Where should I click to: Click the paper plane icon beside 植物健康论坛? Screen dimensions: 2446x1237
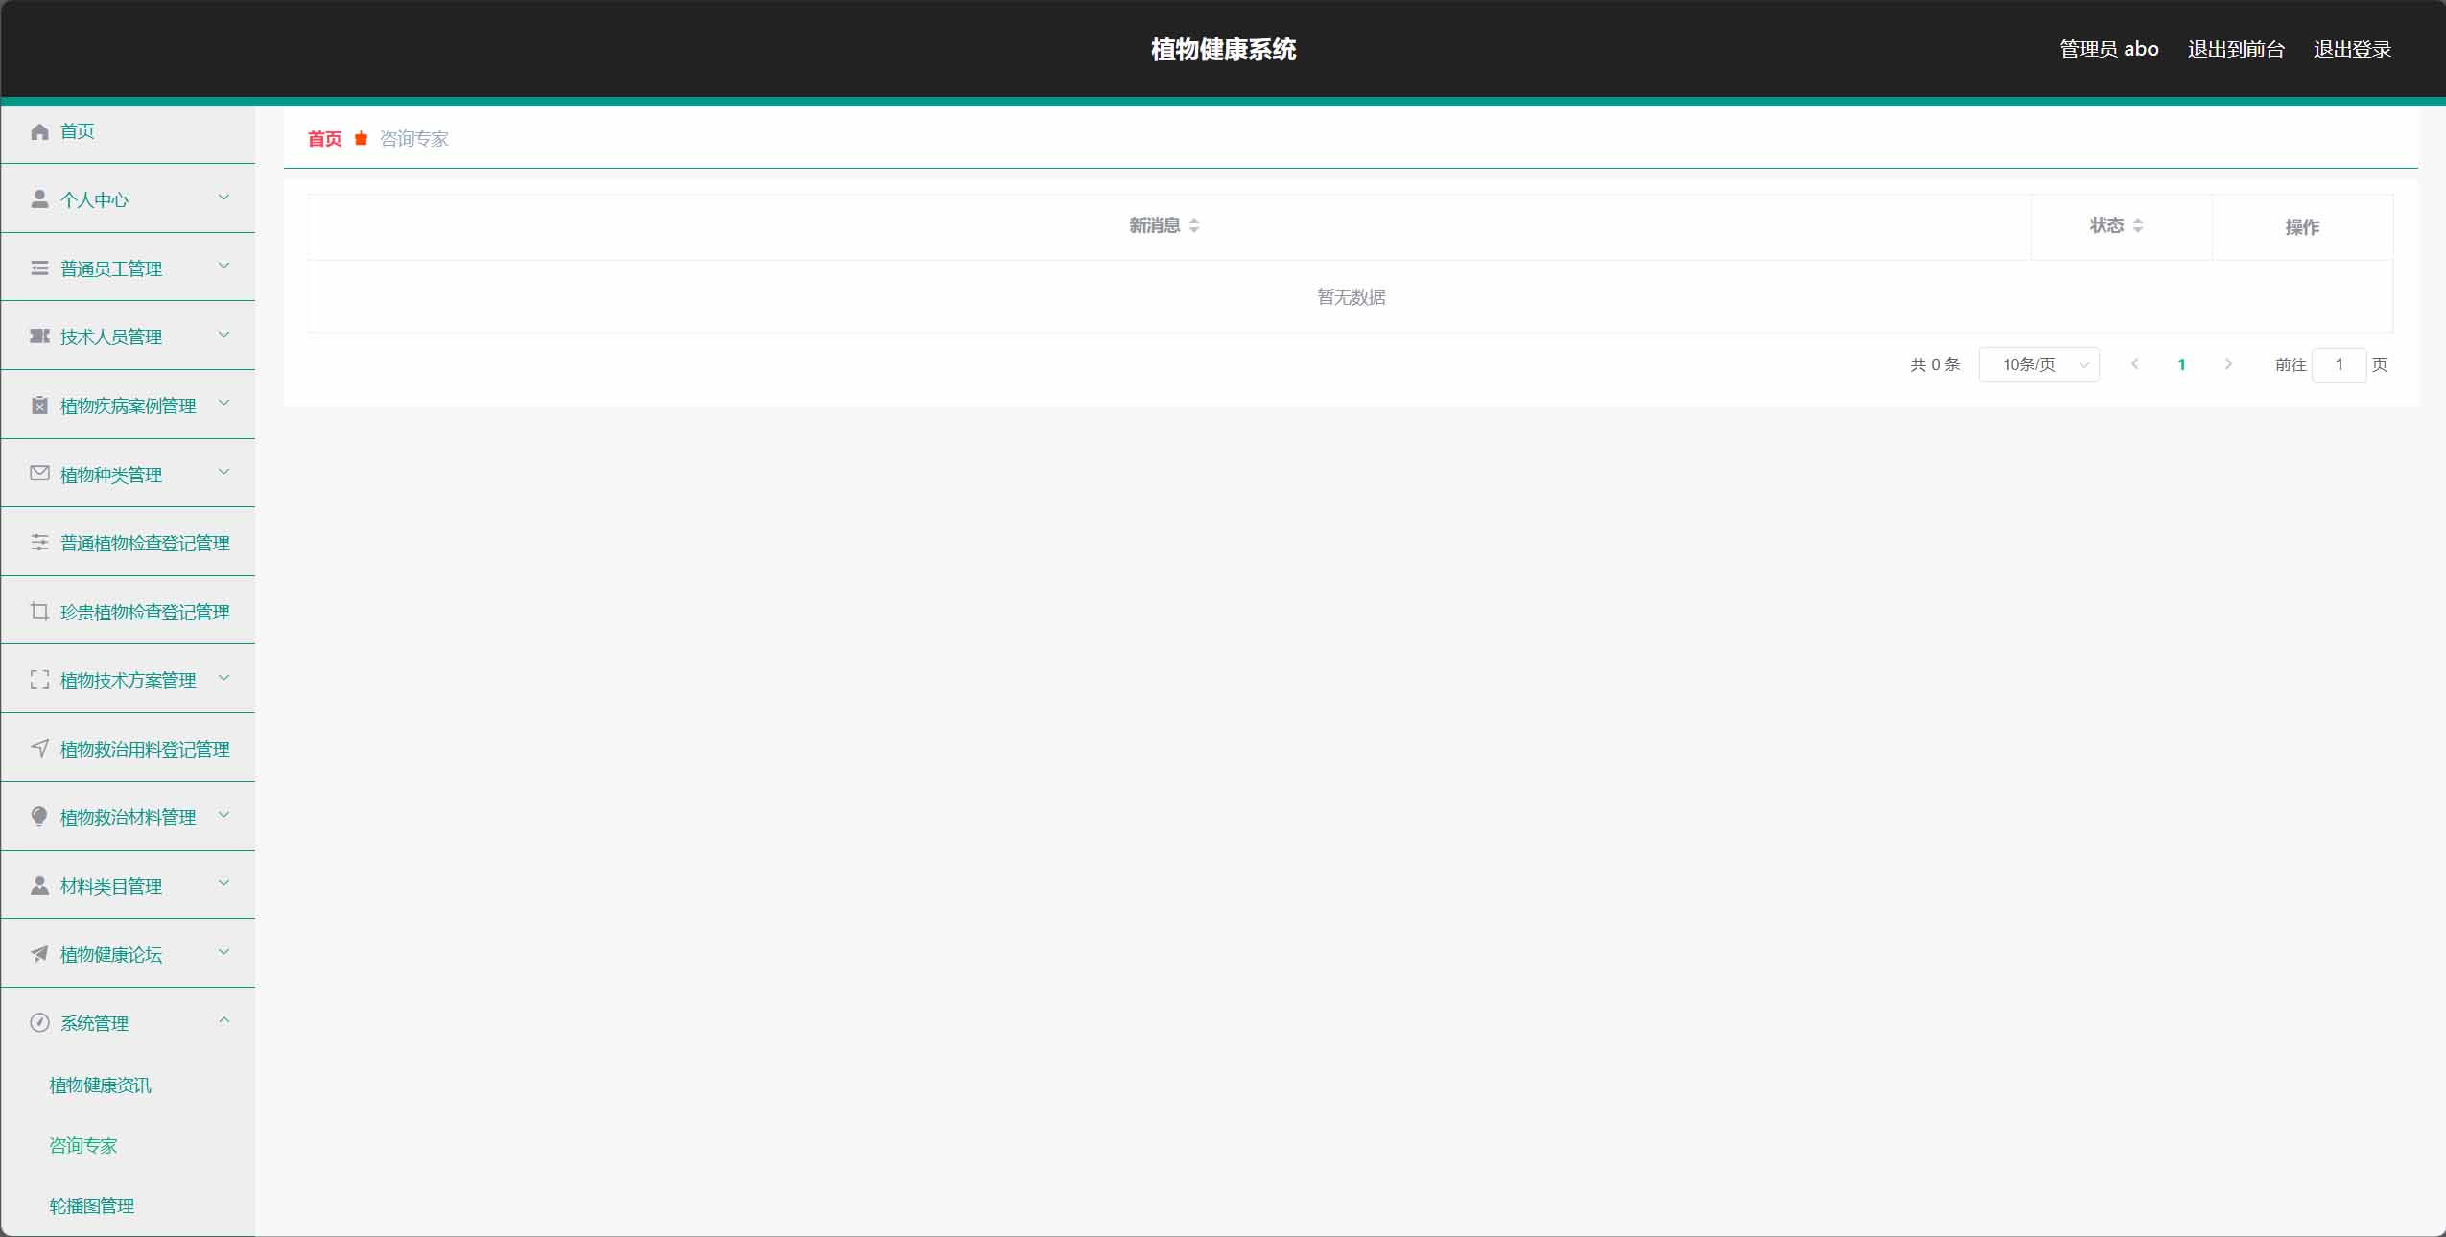[39, 953]
